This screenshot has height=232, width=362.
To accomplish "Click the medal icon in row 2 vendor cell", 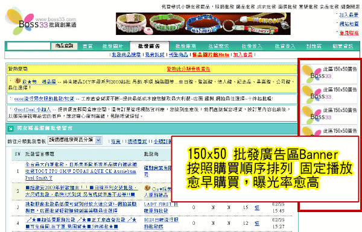I will point(147,188).
